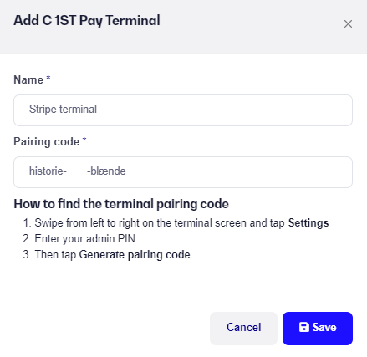Click the required asterisk beside Name
Screen dimensions: 367x357
48,78
